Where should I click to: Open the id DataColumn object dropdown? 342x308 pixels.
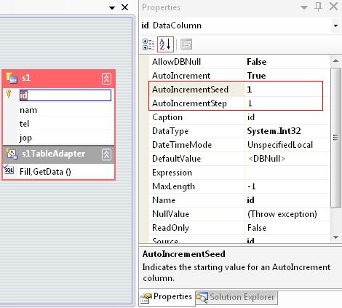[x=335, y=25]
